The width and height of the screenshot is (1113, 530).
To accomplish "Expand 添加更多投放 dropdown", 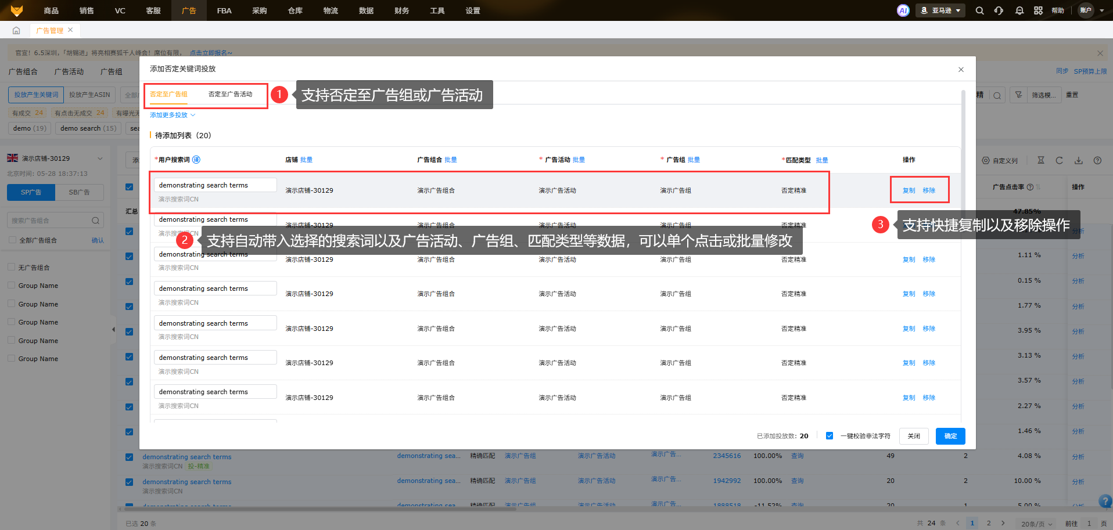I will [x=173, y=115].
